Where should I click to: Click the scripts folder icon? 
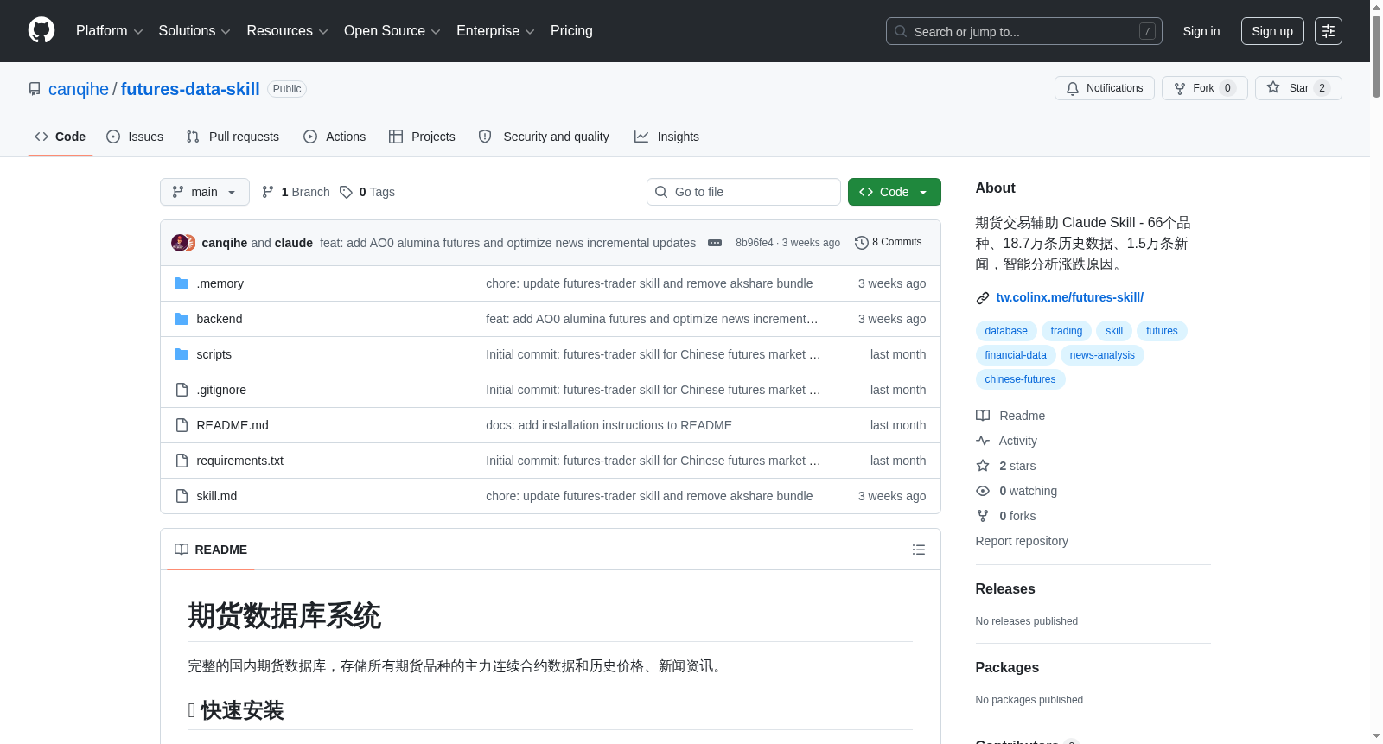tap(182, 354)
